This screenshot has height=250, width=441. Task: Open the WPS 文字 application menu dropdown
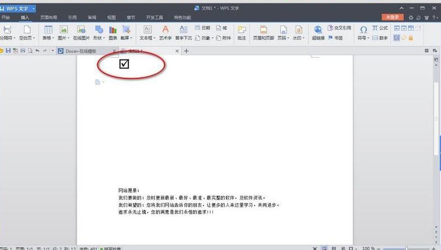click(x=33, y=9)
